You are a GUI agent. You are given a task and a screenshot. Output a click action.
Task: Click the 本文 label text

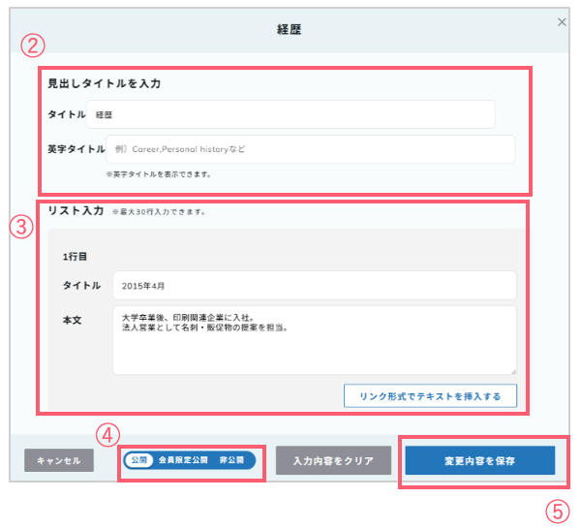(x=72, y=320)
